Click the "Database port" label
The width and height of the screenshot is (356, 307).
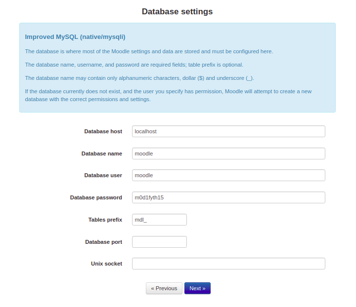tap(103, 242)
